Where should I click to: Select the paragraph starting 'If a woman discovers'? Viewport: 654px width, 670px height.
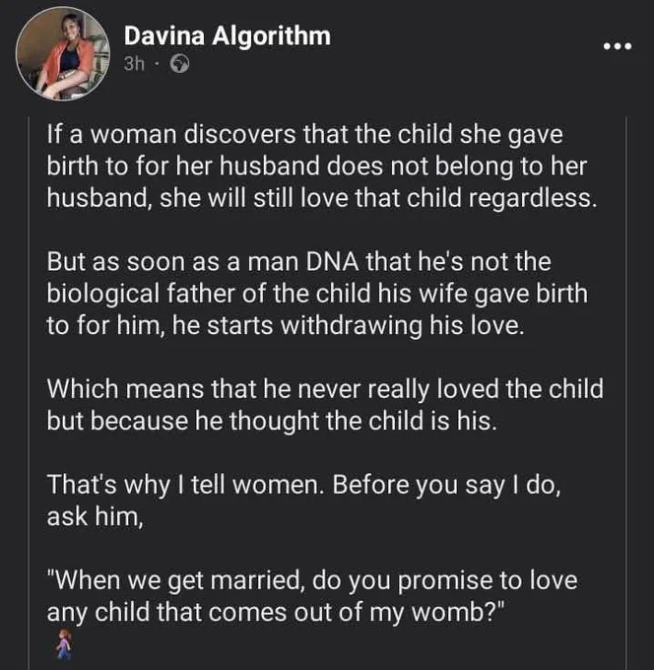[x=322, y=167]
